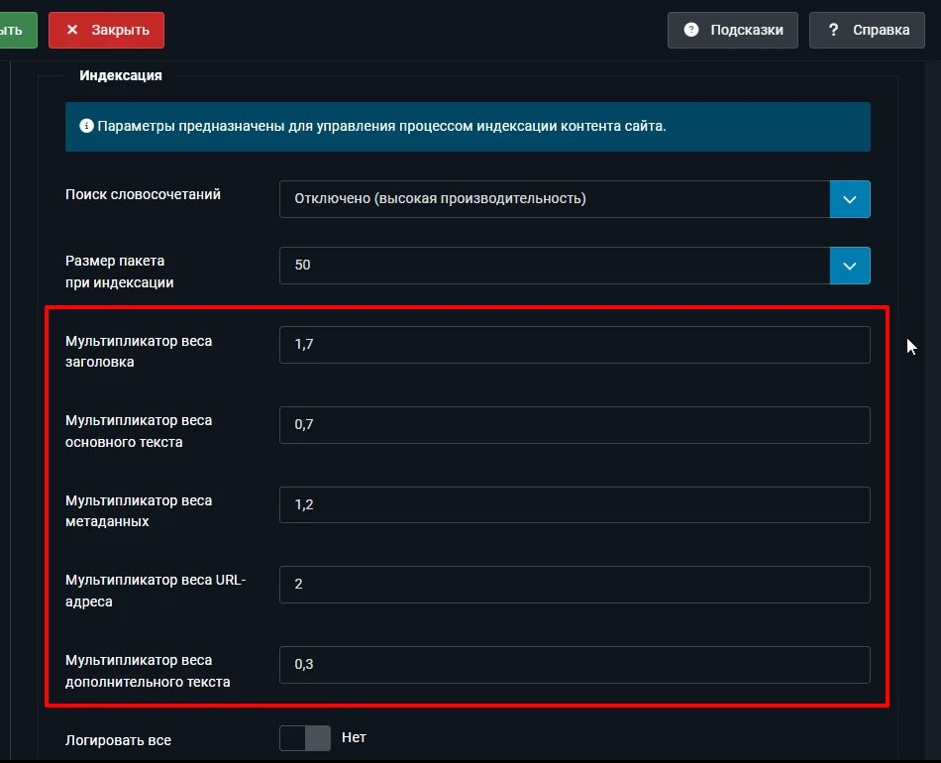Click the Мультипликатор веса заголовка label
941x763 pixels.
(x=139, y=351)
